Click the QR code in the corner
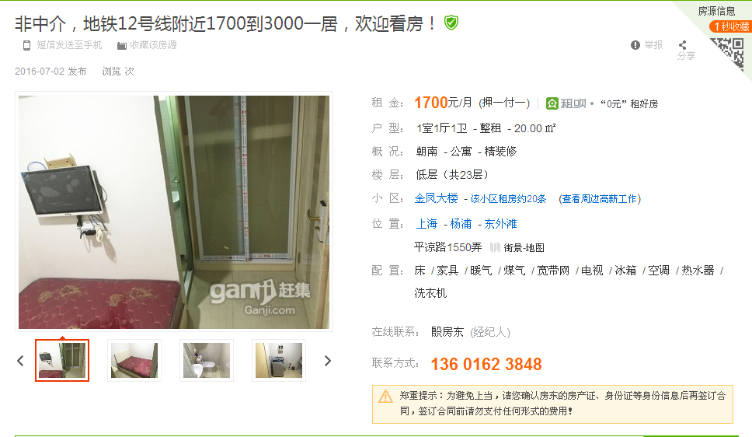The image size is (752, 437). tap(729, 53)
